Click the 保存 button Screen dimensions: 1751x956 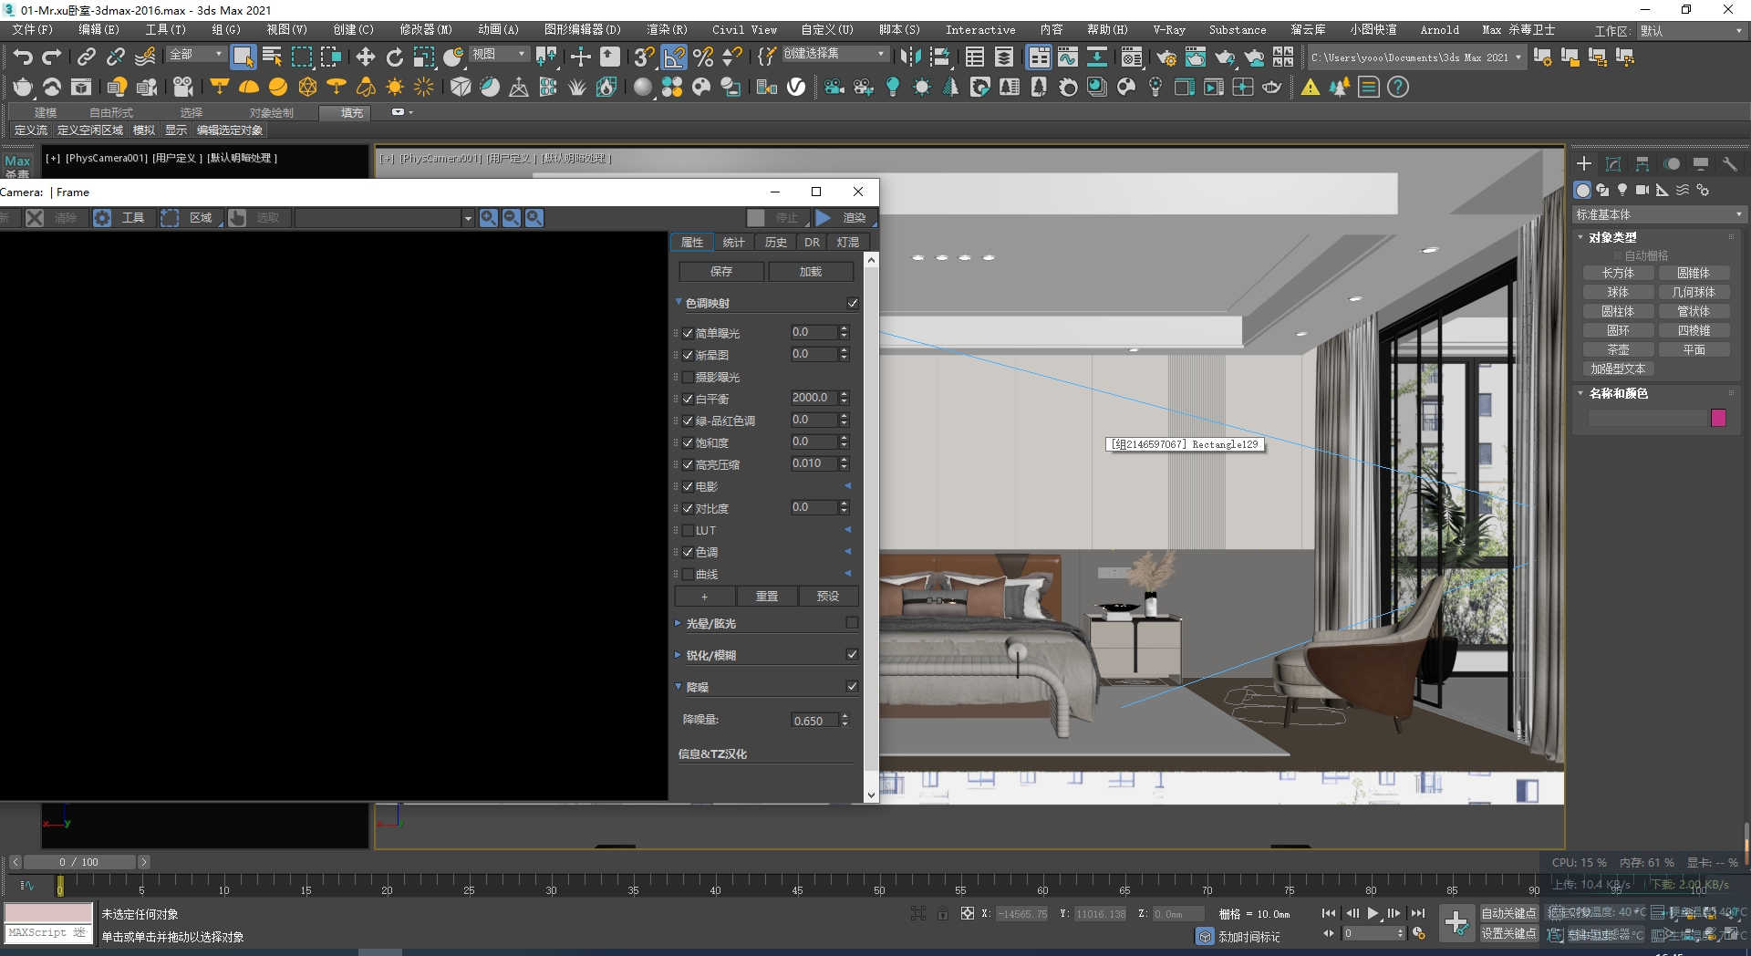coord(721,272)
